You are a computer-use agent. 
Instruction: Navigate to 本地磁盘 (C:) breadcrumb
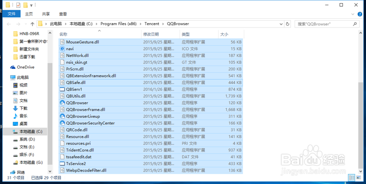(81, 24)
